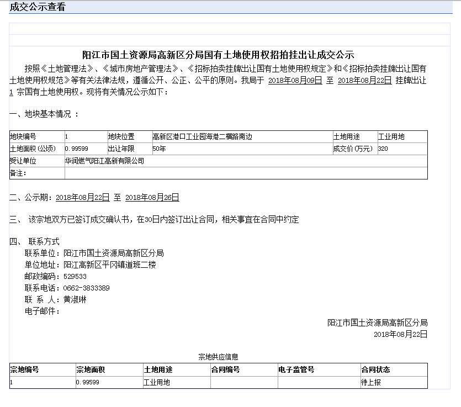Click the 出让年限 value 50年
461x407 pixels.
click(159, 149)
